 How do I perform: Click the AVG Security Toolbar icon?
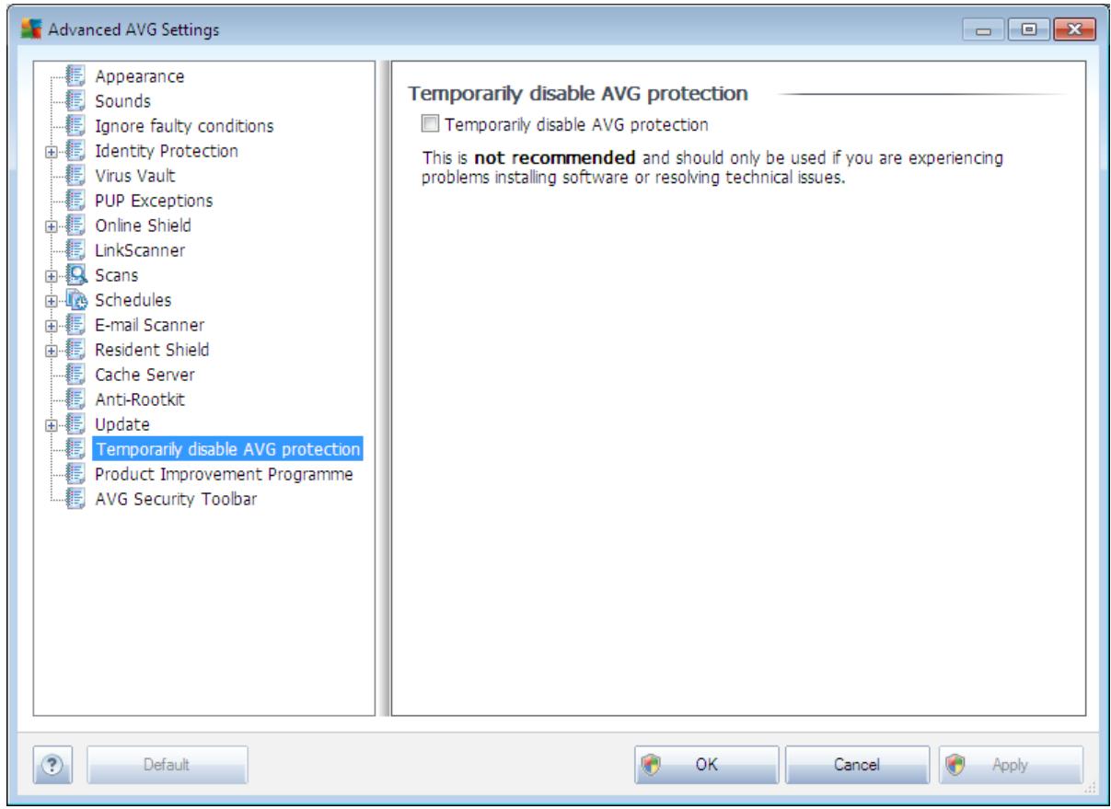[x=77, y=499]
